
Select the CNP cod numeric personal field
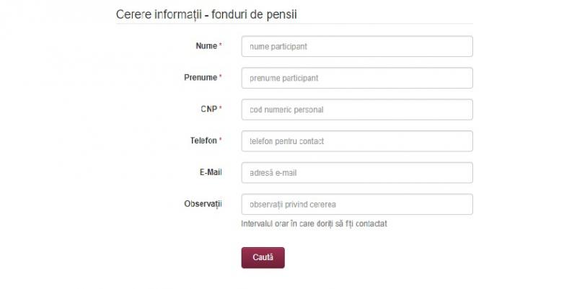[357, 110]
